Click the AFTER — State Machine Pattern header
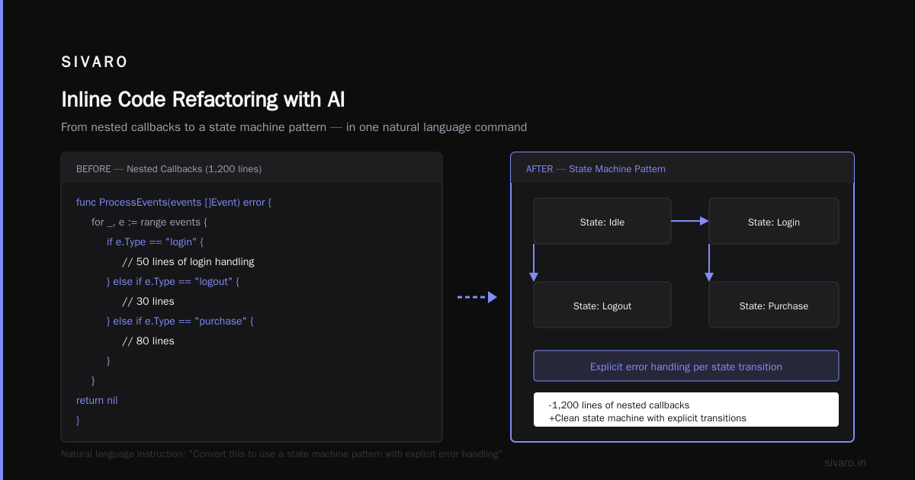 [x=682, y=168]
